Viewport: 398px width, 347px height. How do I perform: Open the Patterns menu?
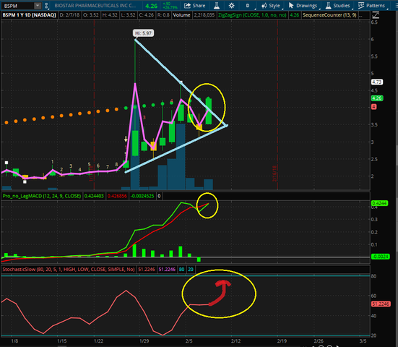(x=371, y=5)
